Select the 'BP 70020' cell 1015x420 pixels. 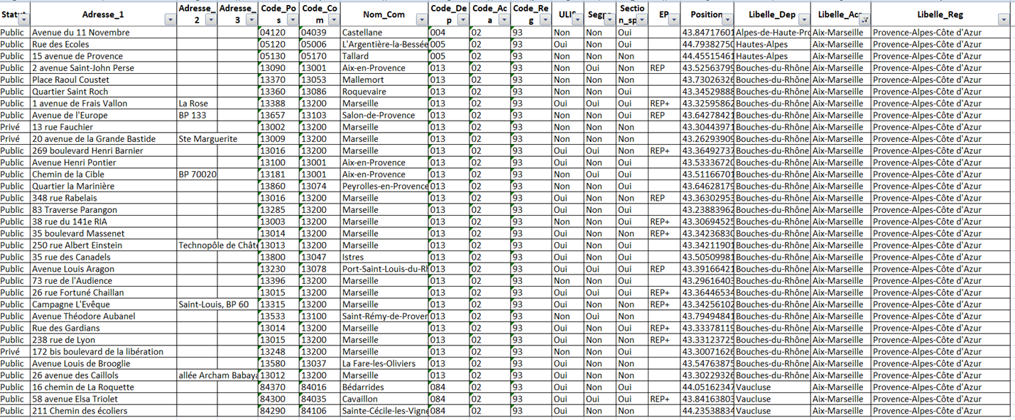pyautogui.click(x=197, y=175)
